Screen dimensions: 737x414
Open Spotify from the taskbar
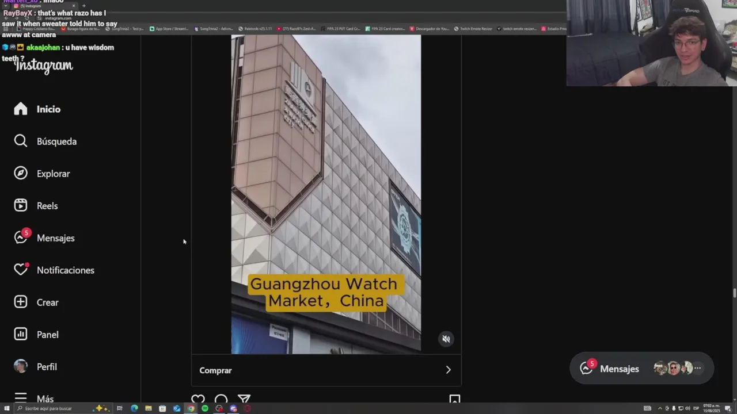pos(205,408)
